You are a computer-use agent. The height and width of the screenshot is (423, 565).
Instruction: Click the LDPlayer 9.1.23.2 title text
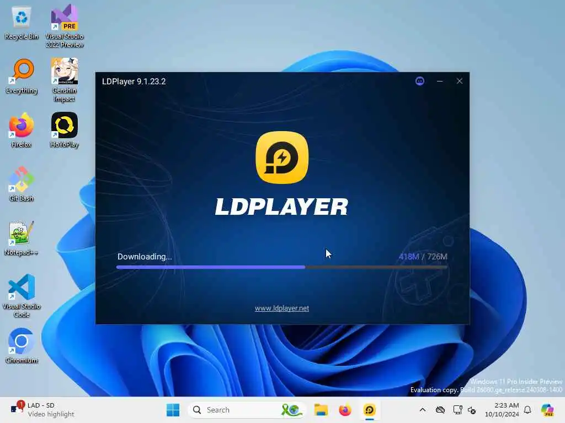click(134, 82)
